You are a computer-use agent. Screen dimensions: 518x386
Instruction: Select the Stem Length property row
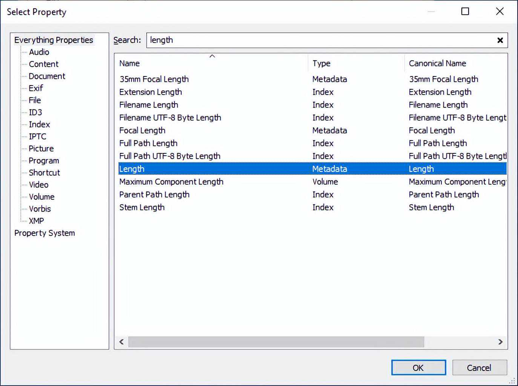click(142, 207)
